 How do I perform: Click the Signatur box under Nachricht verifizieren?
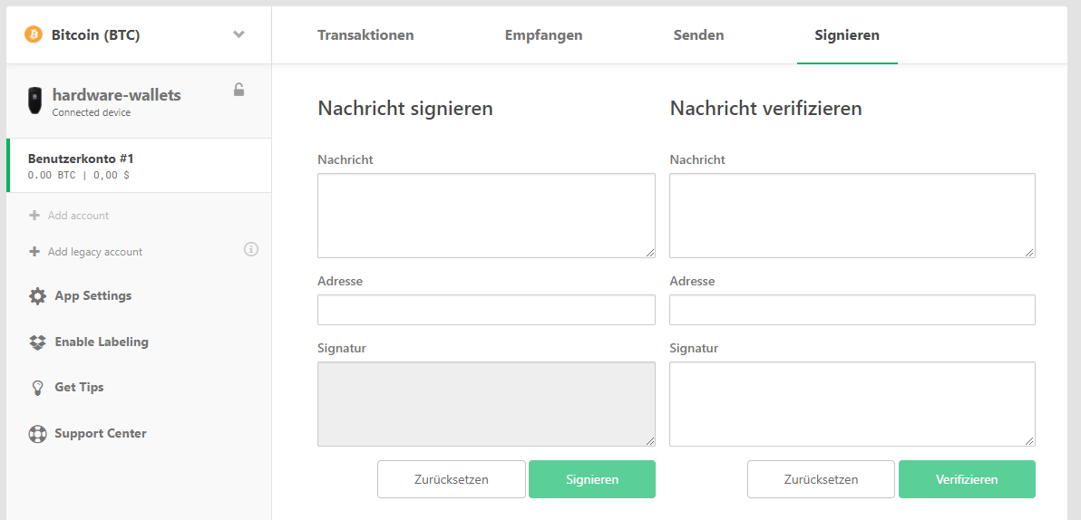[852, 404]
